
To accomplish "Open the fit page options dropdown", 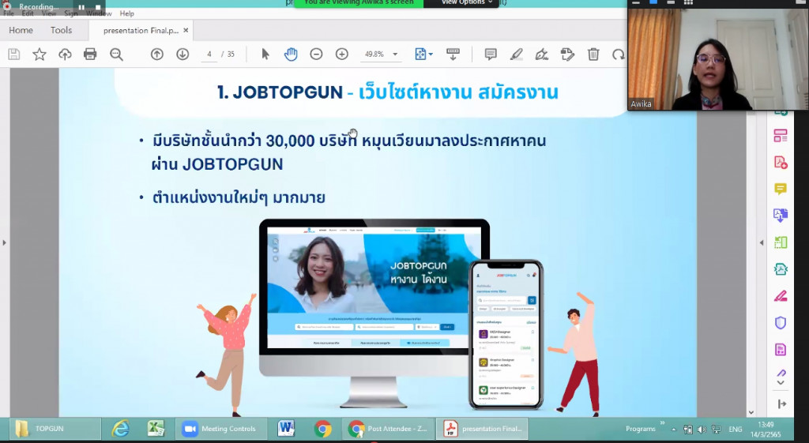I will tap(423, 54).
